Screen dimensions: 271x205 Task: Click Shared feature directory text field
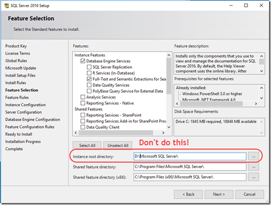(x=190, y=167)
